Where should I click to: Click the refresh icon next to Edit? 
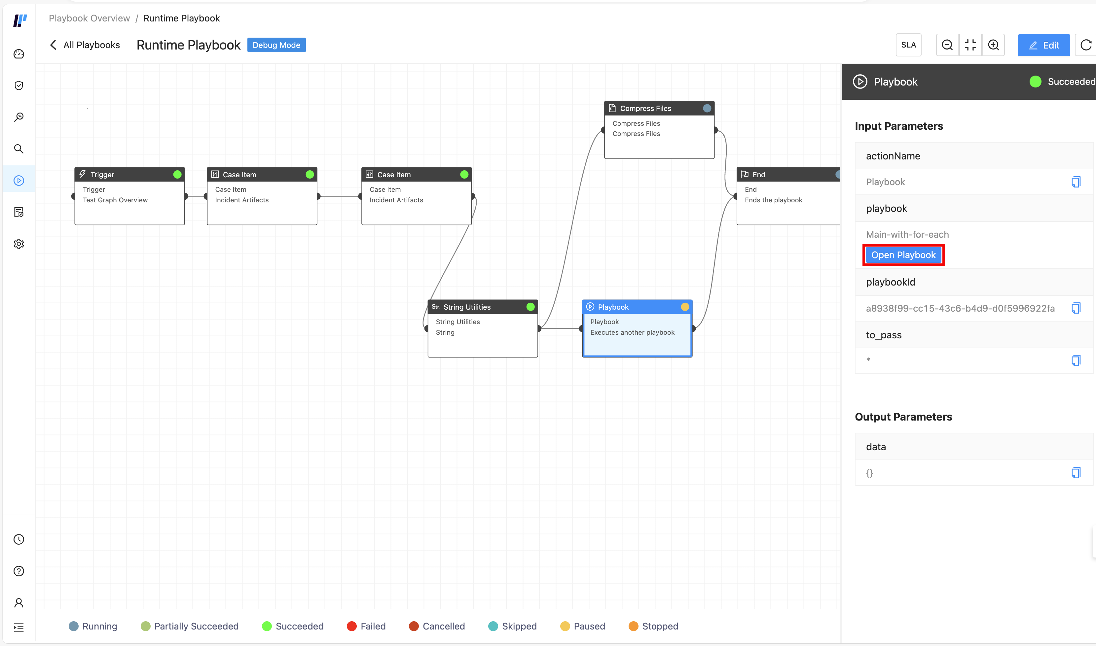click(1085, 45)
